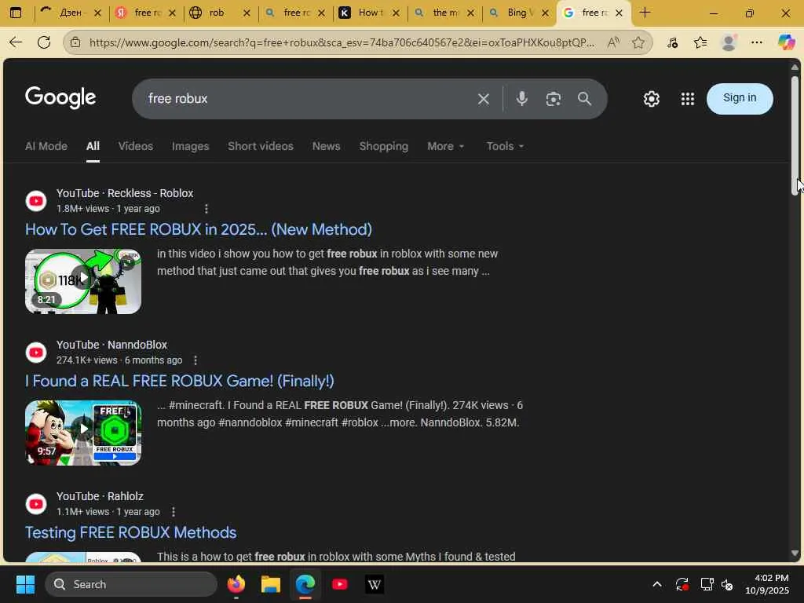Open the tab actions menu icon

16,13
